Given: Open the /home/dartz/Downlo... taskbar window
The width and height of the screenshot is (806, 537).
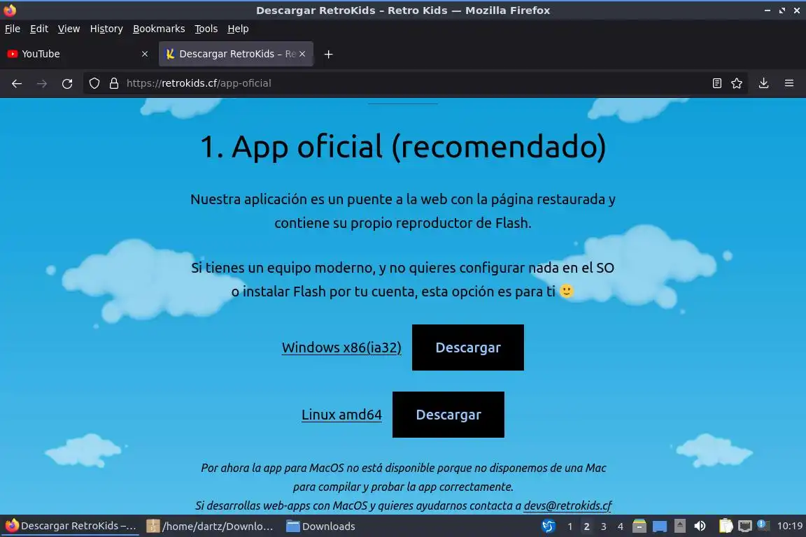Looking at the screenshot, I should pos(210,527).
